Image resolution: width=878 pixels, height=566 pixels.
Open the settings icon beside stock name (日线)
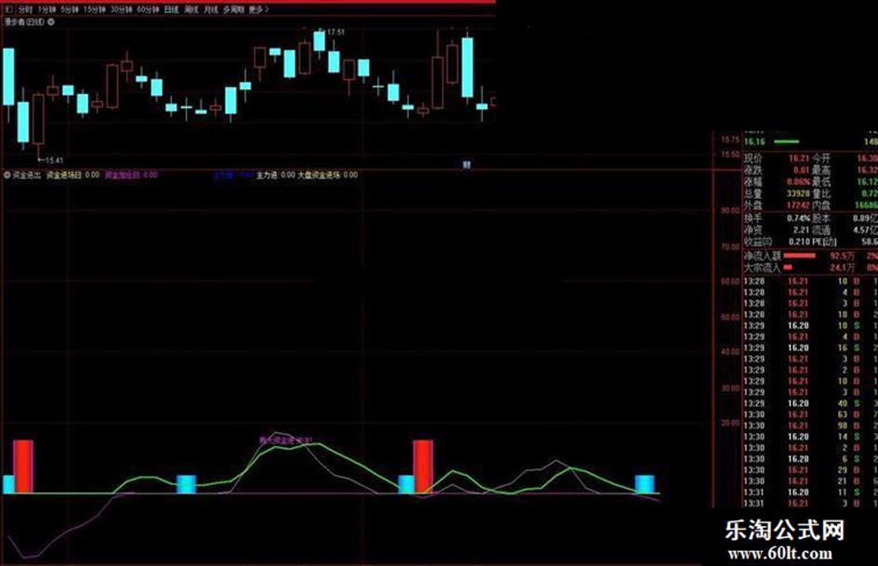tap(51, 22)
